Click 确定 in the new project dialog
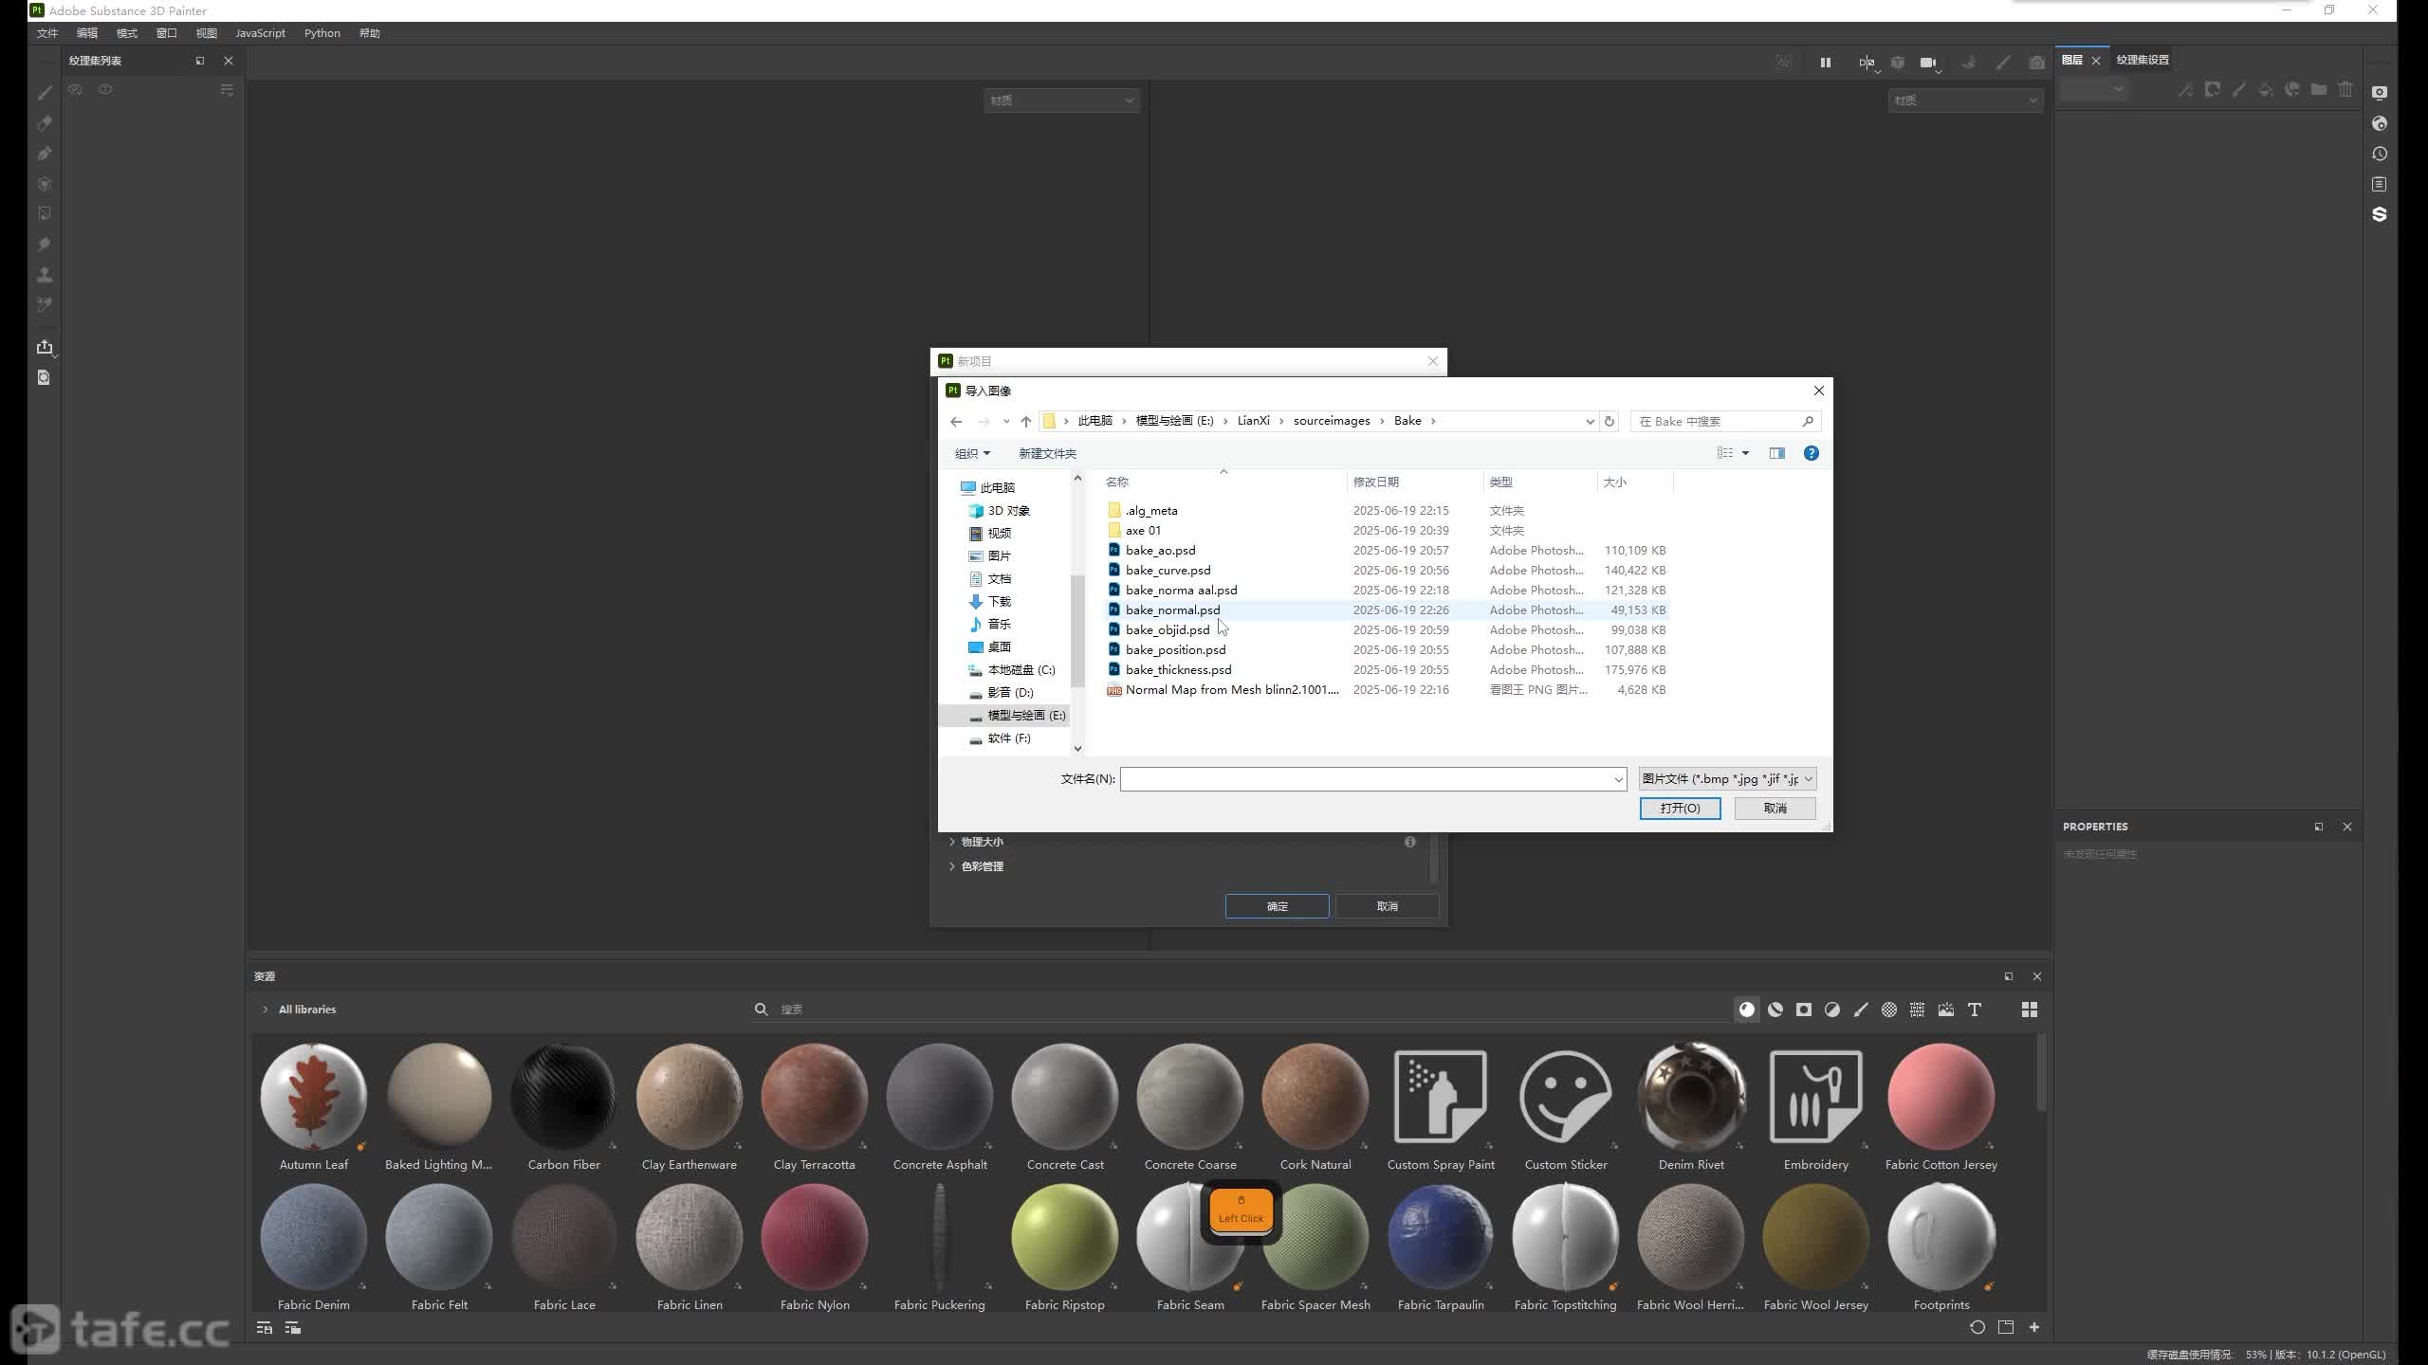The height and width of the screenshot is (1365, 2428). pyautogui.click(x=1278, y=906)
